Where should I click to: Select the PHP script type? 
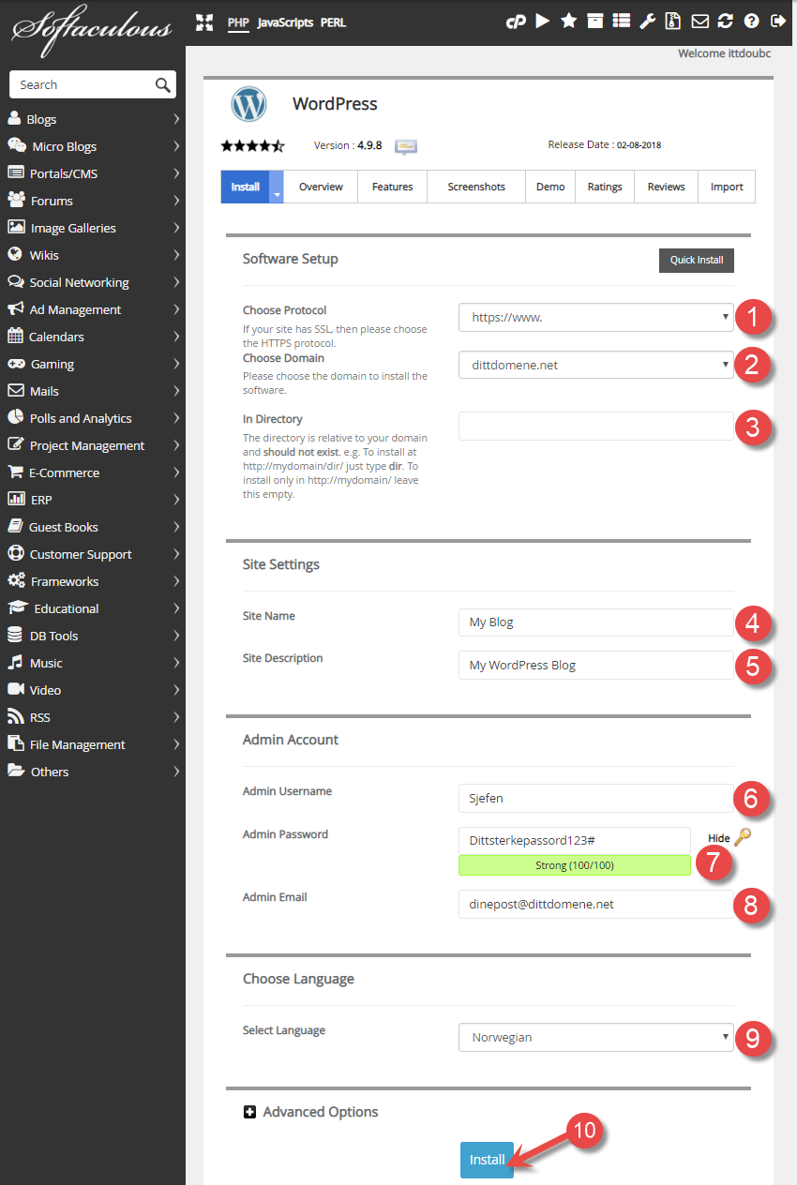(238, 22)
